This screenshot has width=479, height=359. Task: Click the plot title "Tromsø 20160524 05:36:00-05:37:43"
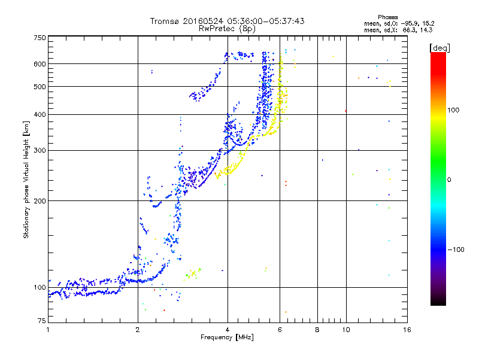(227, 21)
